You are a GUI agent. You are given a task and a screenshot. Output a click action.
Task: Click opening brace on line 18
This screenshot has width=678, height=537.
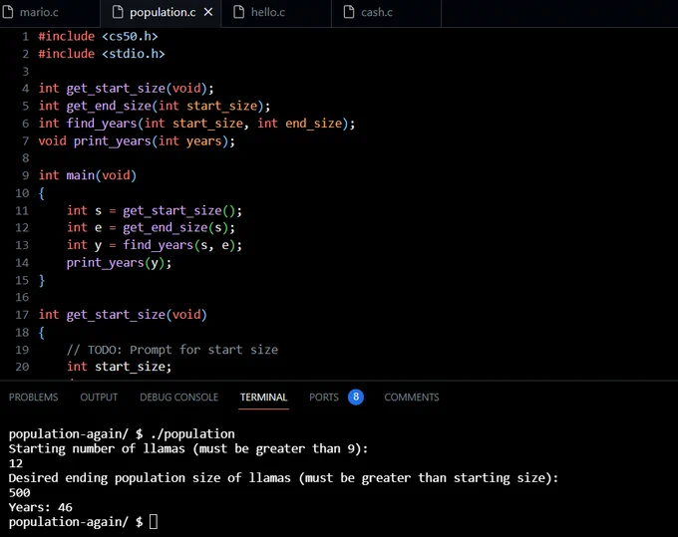[42, 332]
